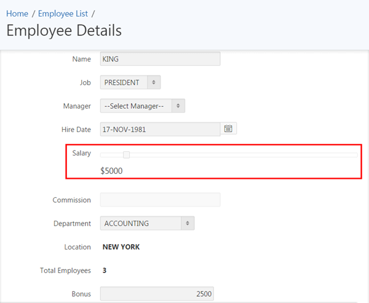
Task: Click the Home breadcrumb link
Action: pyautogui.click(x=17, y=13)
